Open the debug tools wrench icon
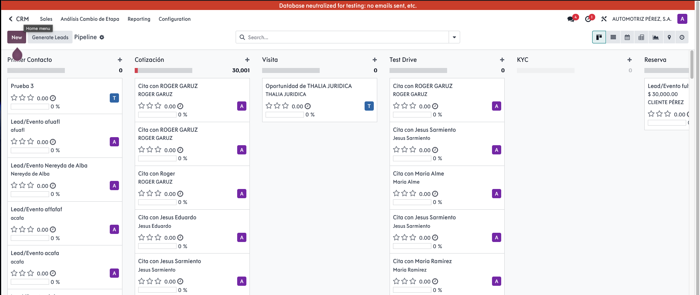Image resolution: width=700 pixels, height=295 pixels. (x=604, y=19)
